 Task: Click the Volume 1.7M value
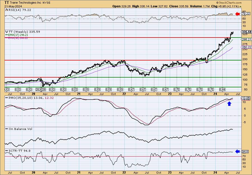pyautogui.click(x=200, y=6)
